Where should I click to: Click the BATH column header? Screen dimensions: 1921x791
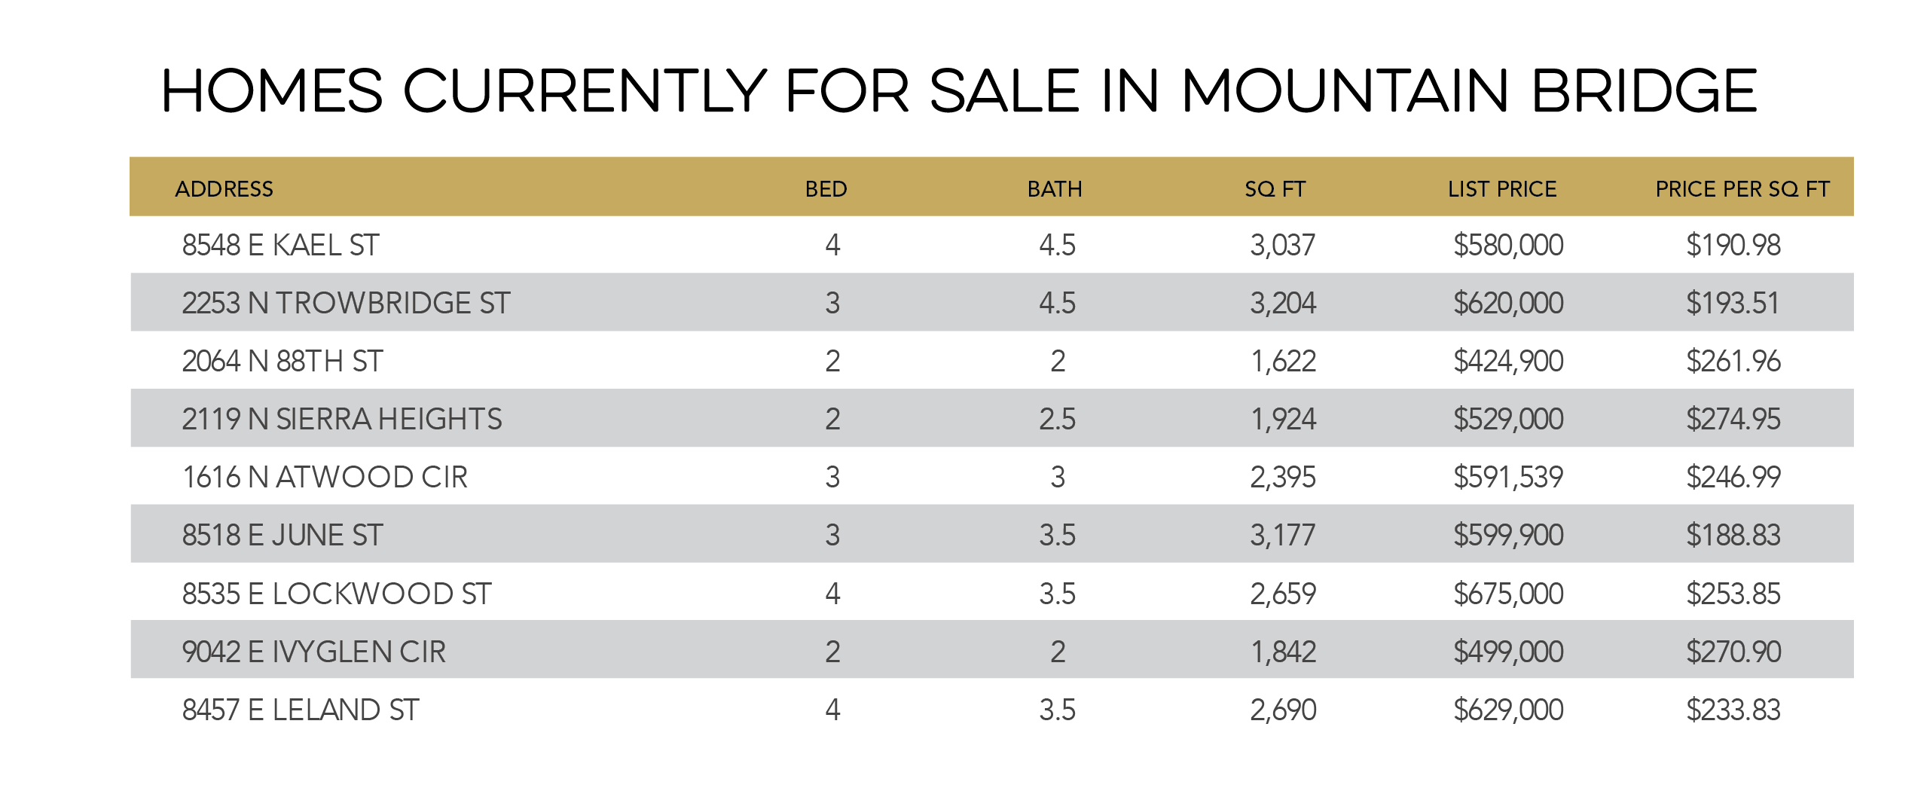[x=1055, y=188]
